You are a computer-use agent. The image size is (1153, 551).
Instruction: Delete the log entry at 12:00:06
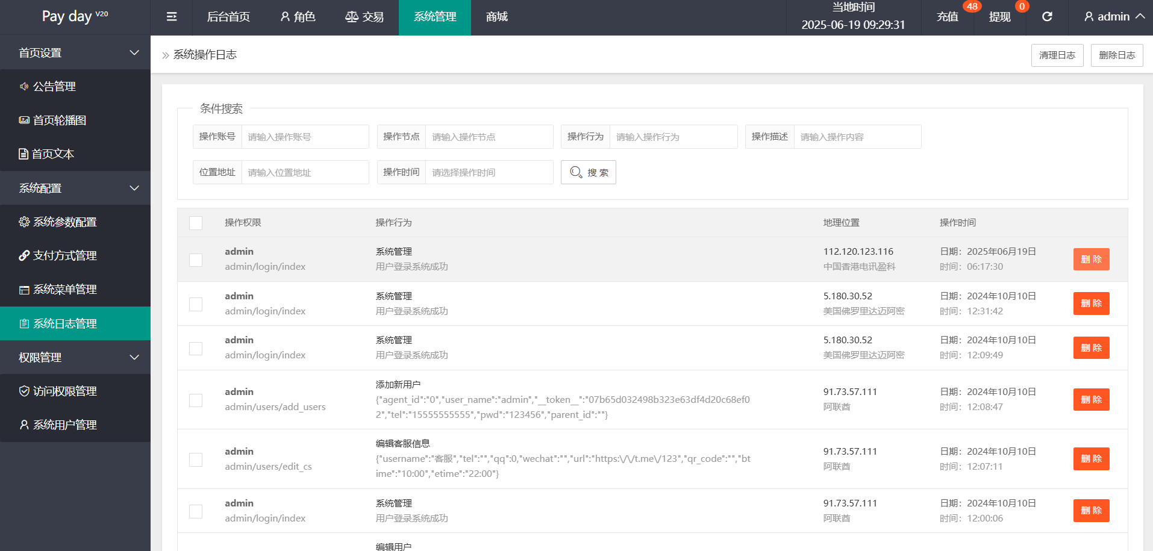[1092, 511]
